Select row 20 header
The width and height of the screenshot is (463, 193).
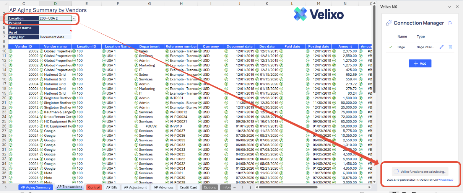pos(4,98)
